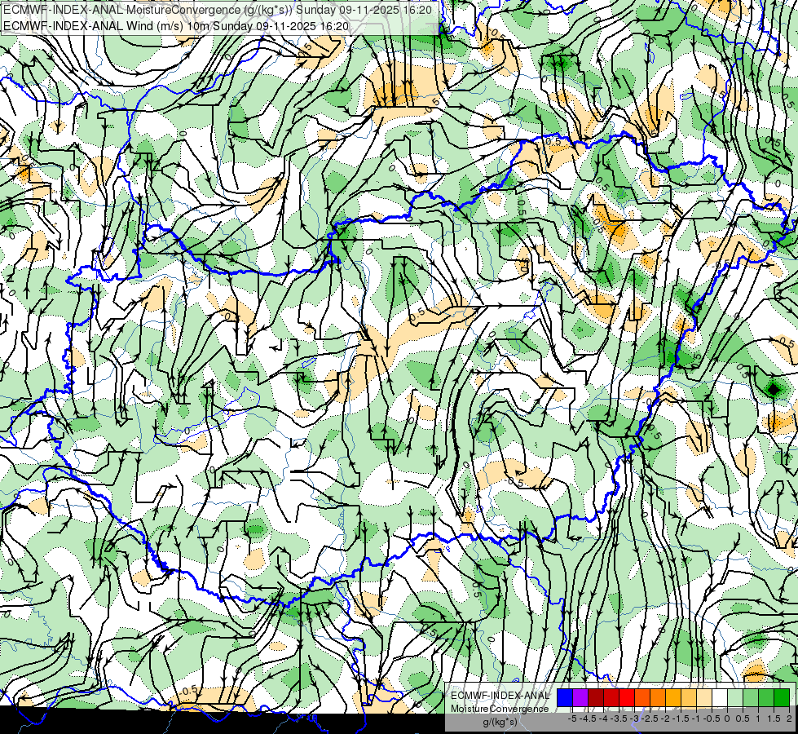Click 'MoistureConvergence' label in the legend box
The image size is (798, 734).
(500, 709)
